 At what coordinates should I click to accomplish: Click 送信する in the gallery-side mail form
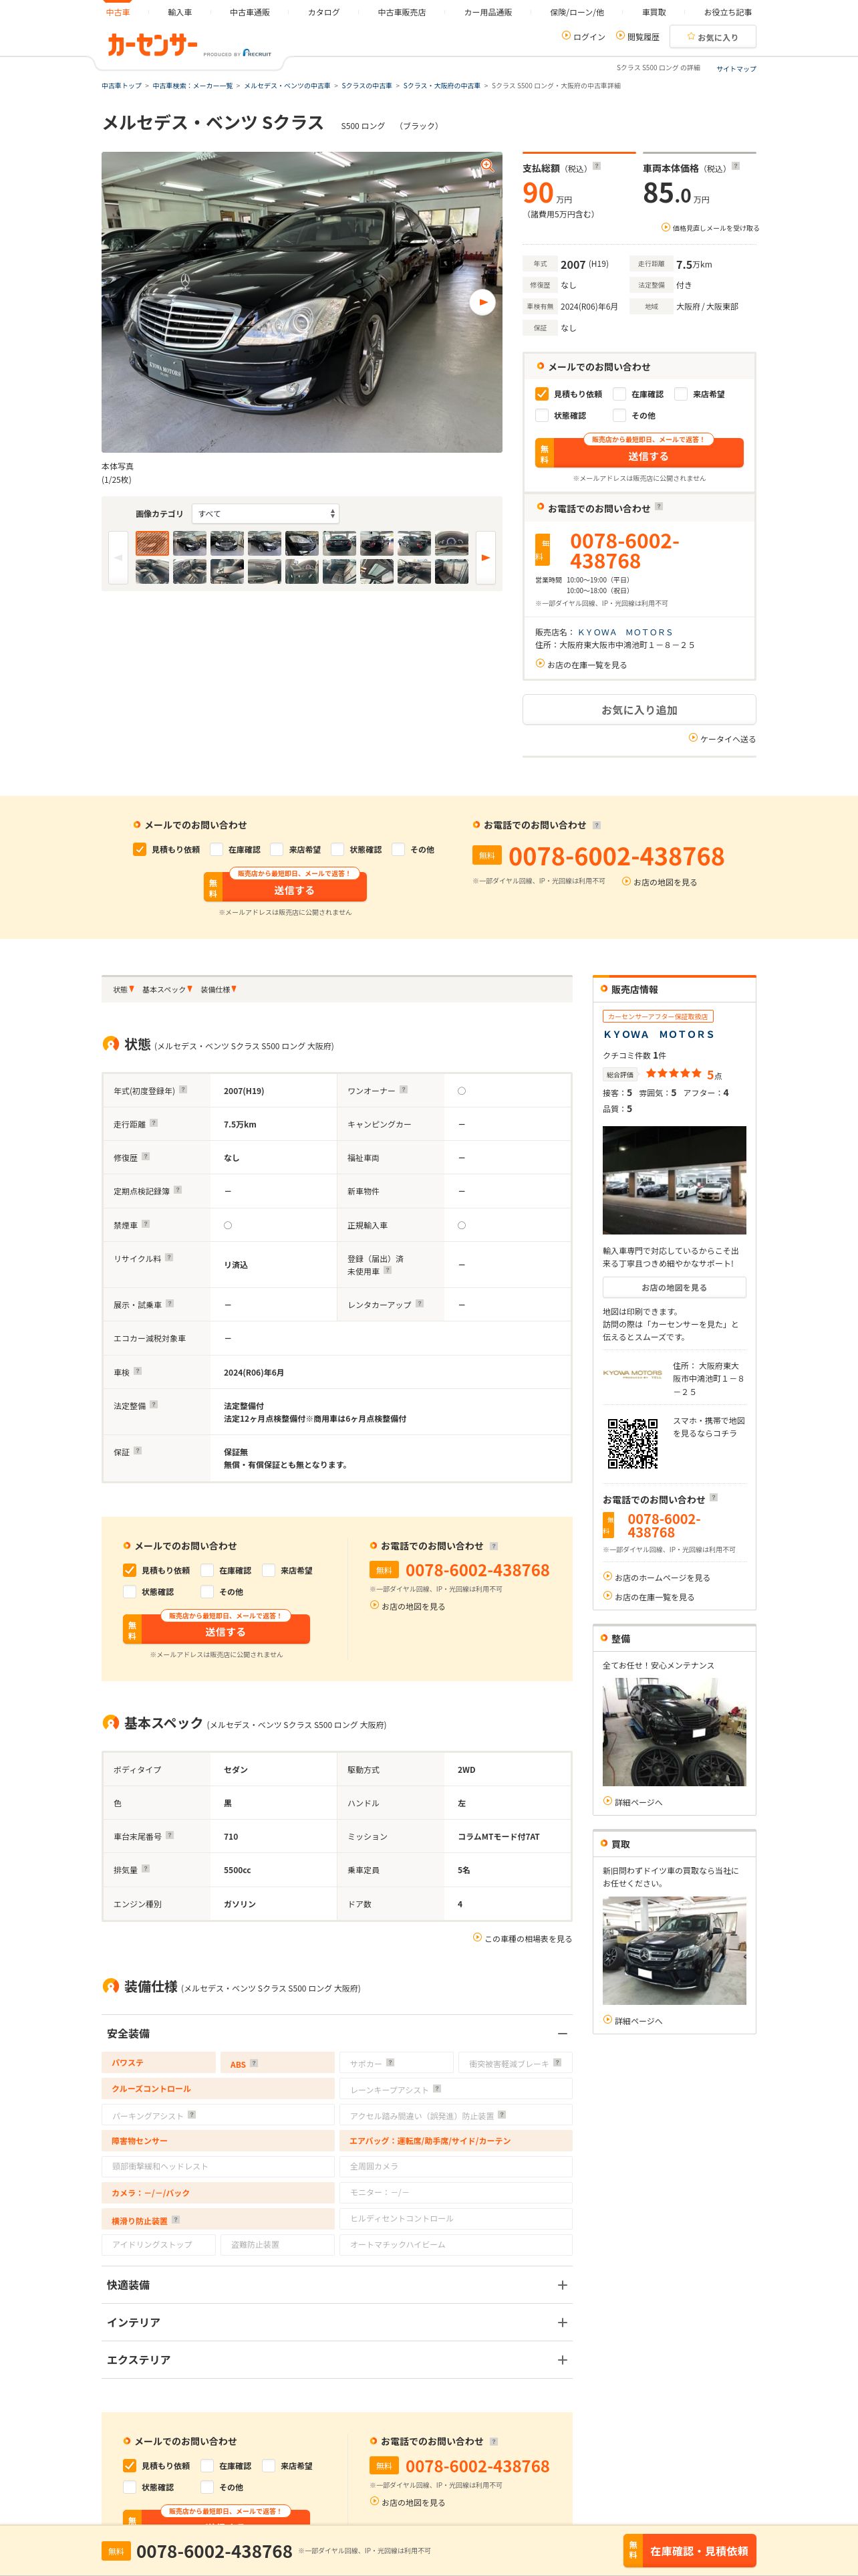pyautogui.click(x=639, y=453)
